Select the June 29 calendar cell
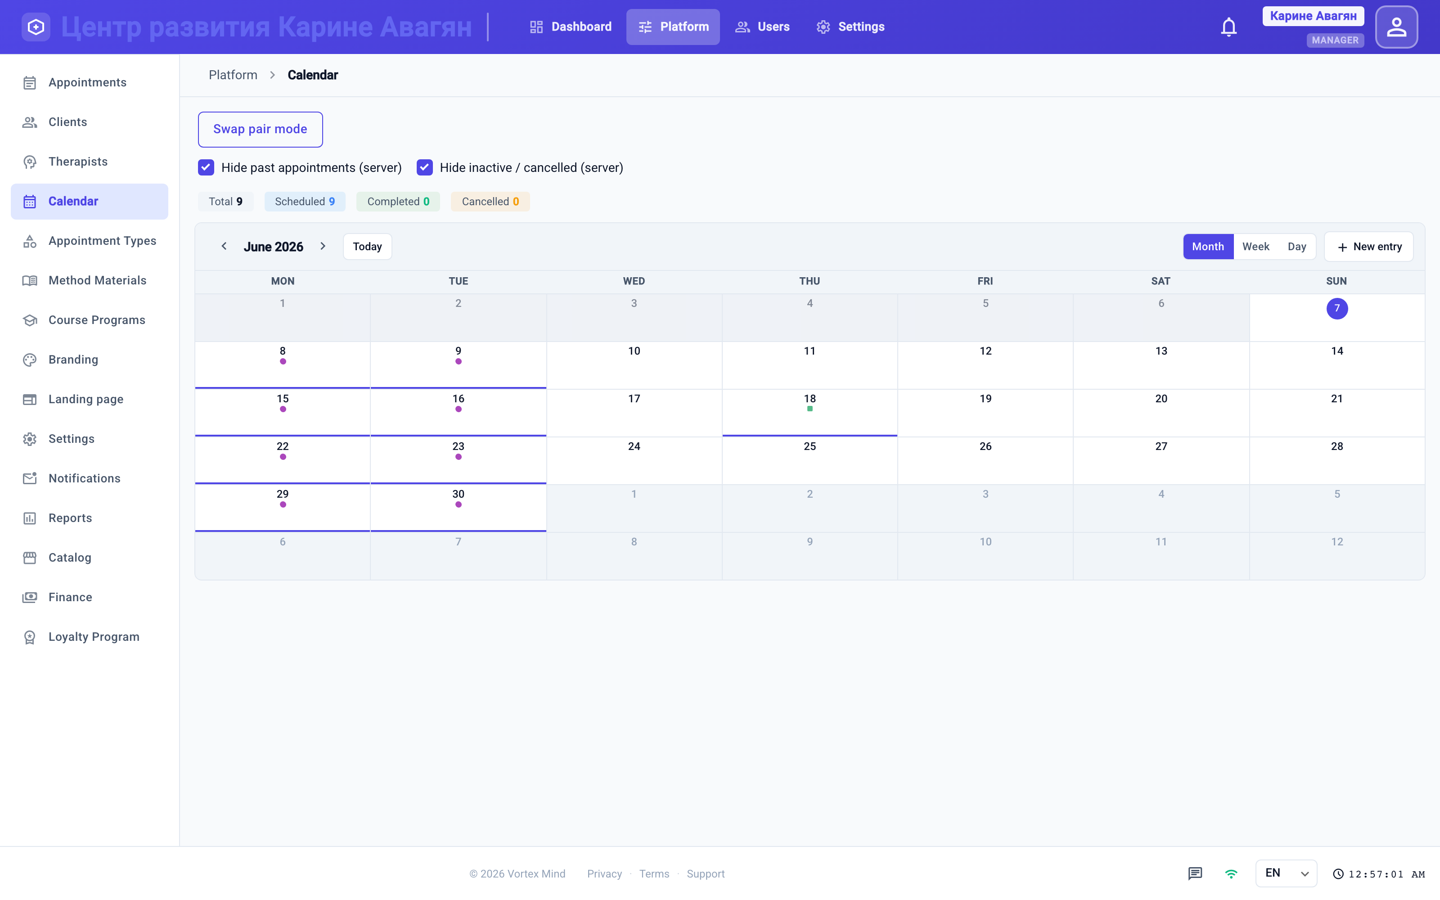This screenshot has width=1440, height=900. click(x=283, y=508)
